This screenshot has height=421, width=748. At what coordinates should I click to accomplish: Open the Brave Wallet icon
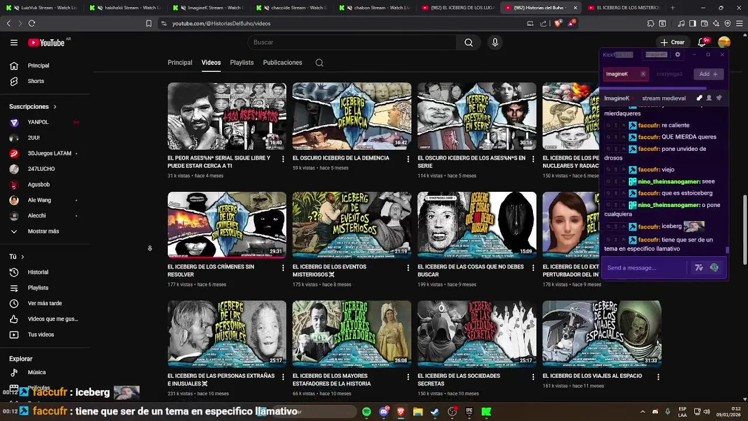click(x=704, y=23)
